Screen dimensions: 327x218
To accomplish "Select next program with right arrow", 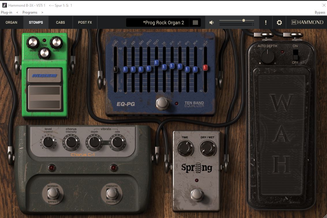I will tap(42, 12).
